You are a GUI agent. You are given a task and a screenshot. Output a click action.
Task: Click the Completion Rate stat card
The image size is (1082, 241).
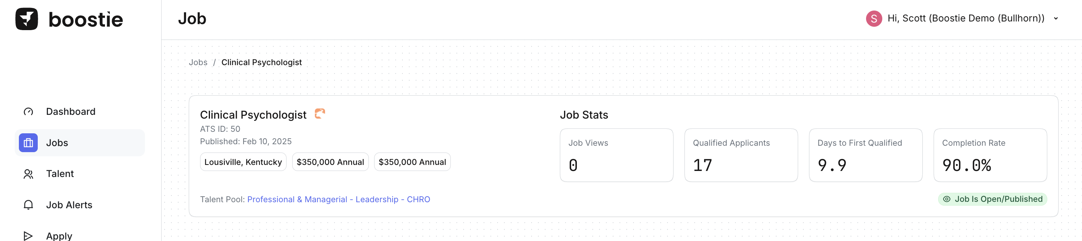[x=990, y=155]
